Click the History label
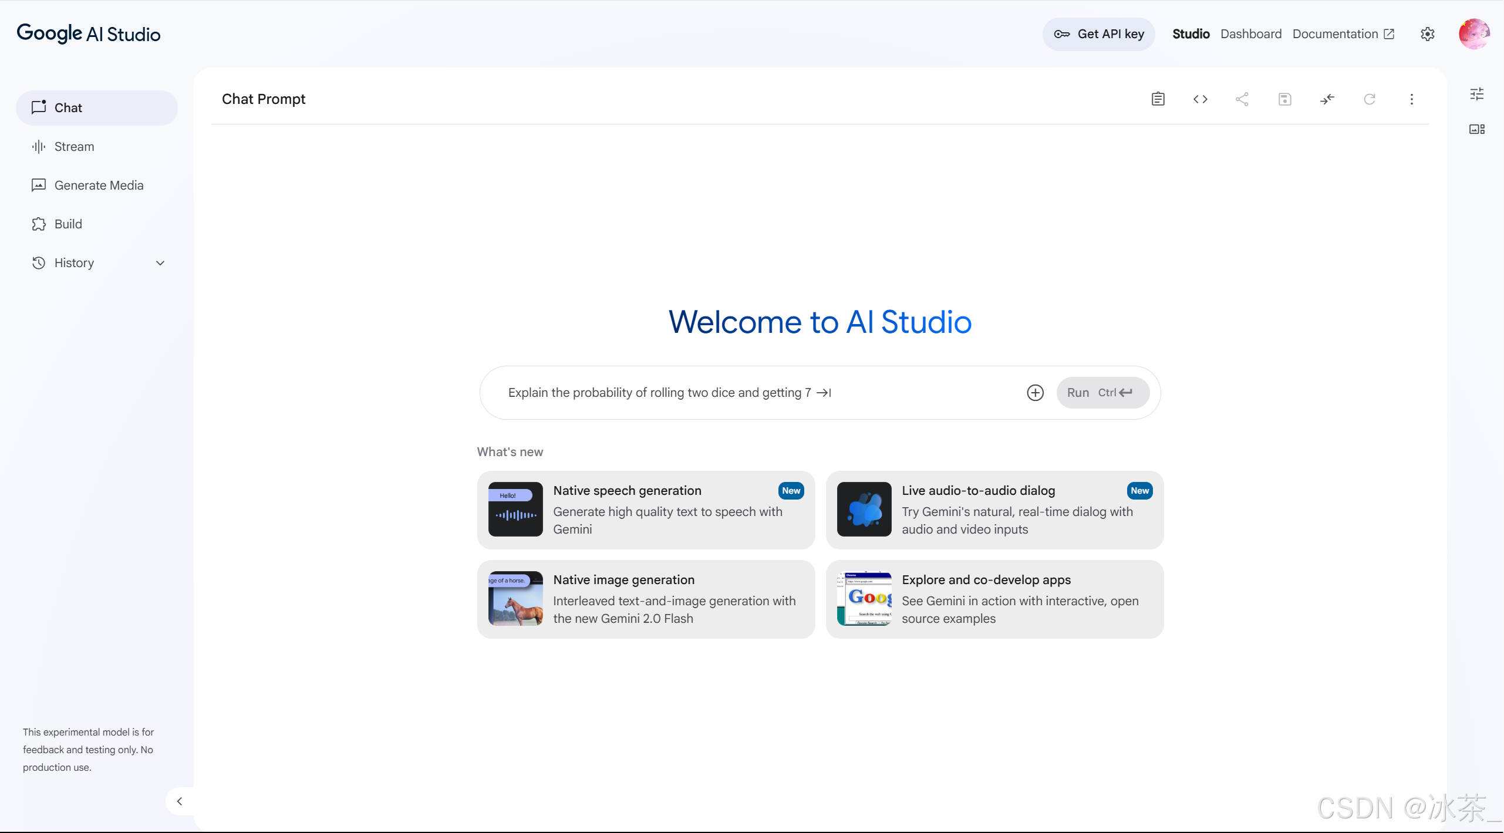The image size is (1504, 833). [x=74, y=263]
